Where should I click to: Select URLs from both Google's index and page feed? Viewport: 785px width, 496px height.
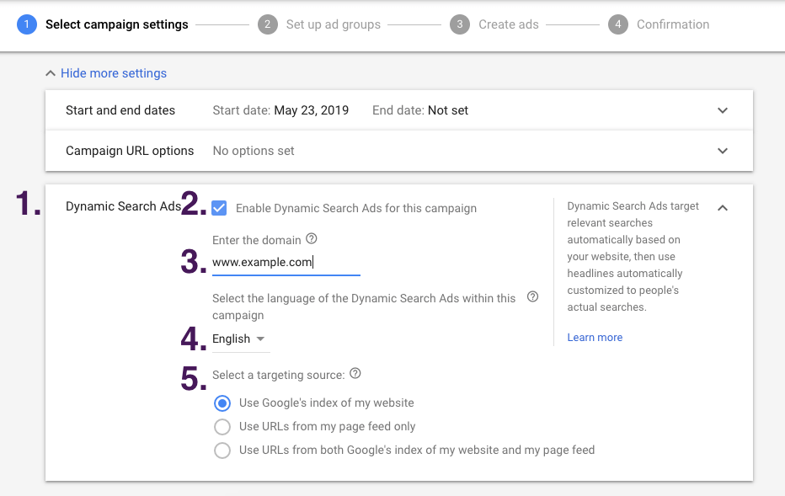(222, 450)
